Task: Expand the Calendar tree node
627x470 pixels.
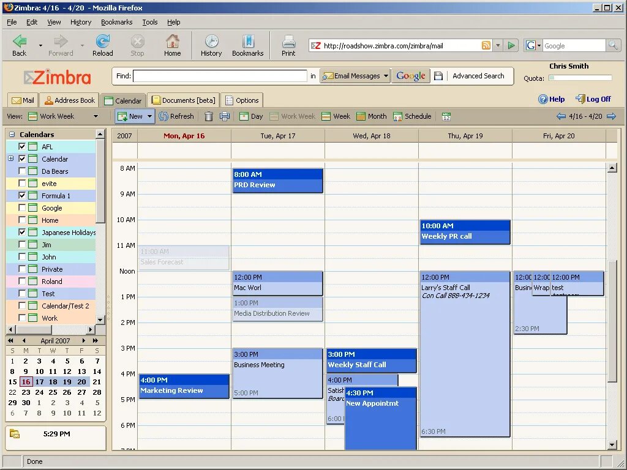Action: [11, 159]
